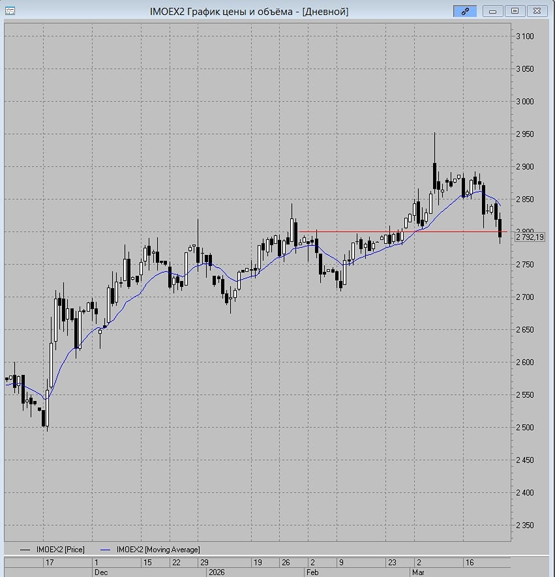Click the date 23 on time axis
Viewport: 555px width, 577px height.
[x=392, y=562]
